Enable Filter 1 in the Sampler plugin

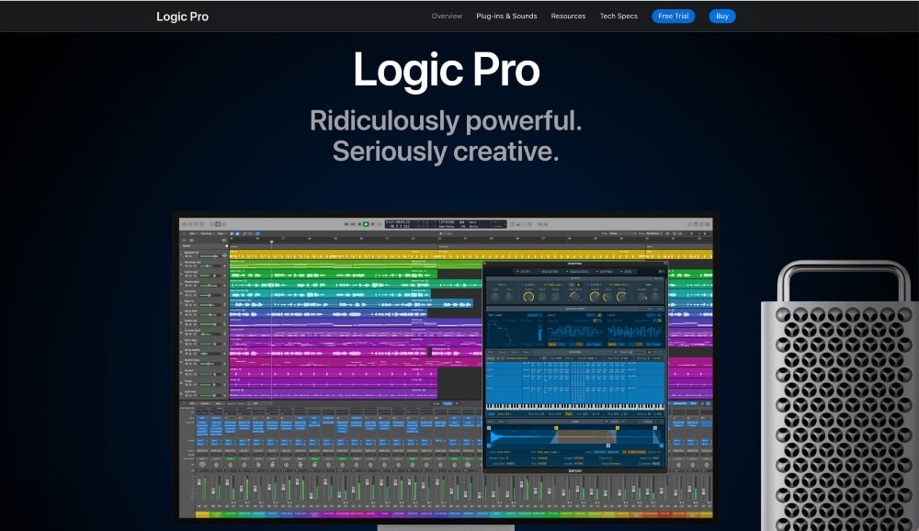523,284
